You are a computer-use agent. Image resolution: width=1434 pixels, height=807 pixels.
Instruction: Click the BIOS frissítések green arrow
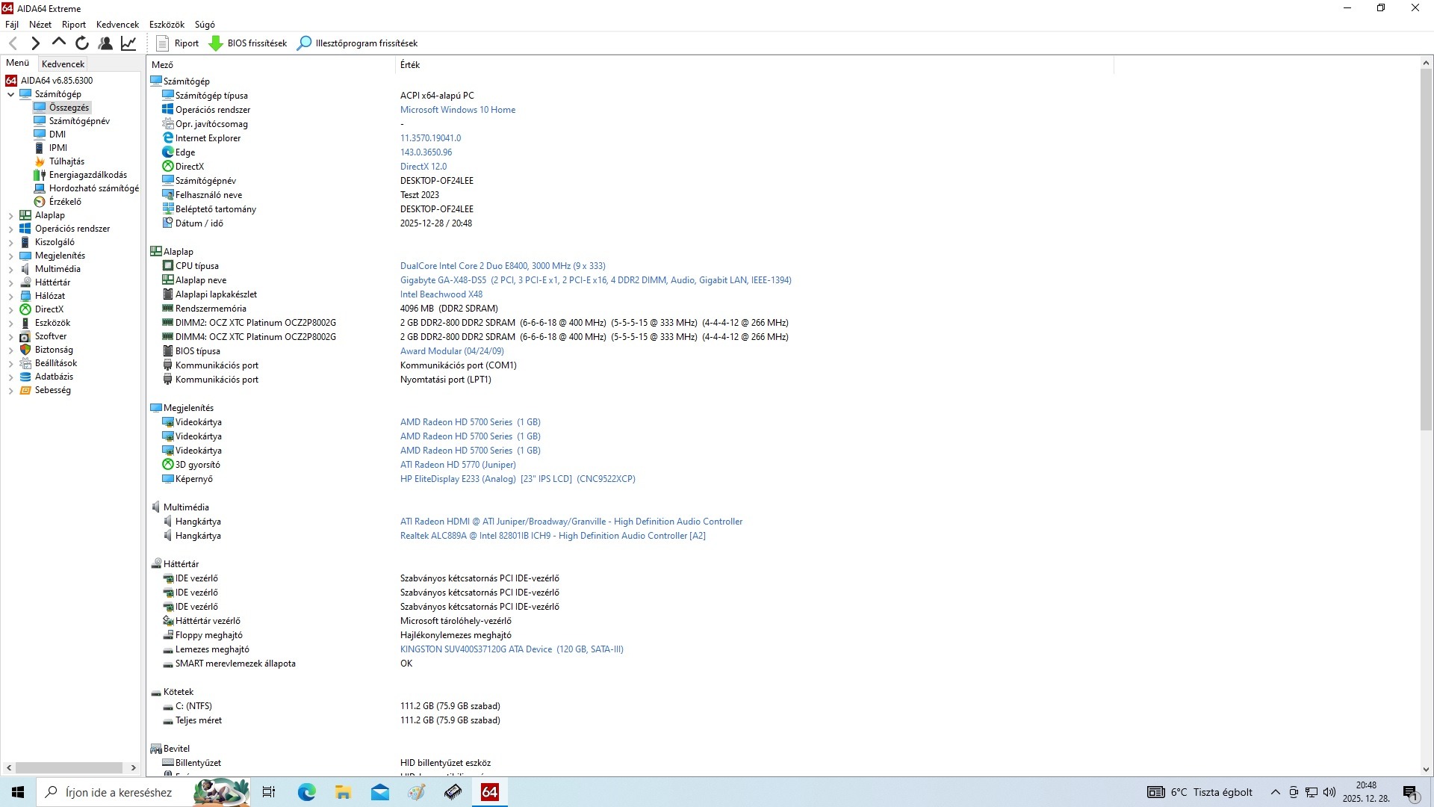click(216, 43)
